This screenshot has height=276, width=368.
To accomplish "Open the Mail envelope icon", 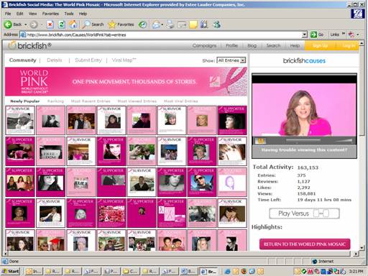I will [156, 24].
